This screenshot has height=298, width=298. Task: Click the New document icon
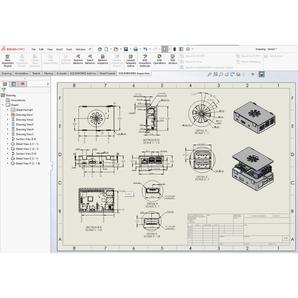pos(107,49)
